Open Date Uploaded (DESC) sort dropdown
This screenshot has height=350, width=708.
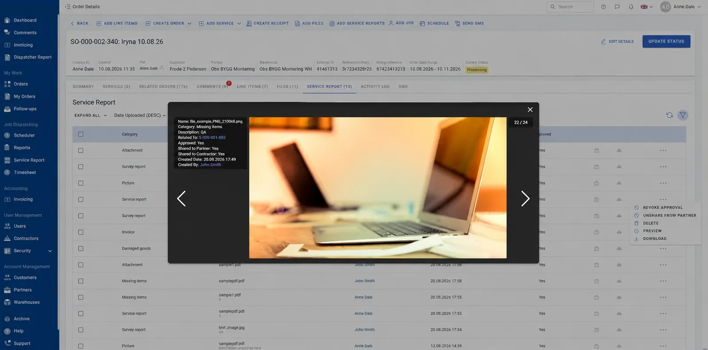pos(140,115)
